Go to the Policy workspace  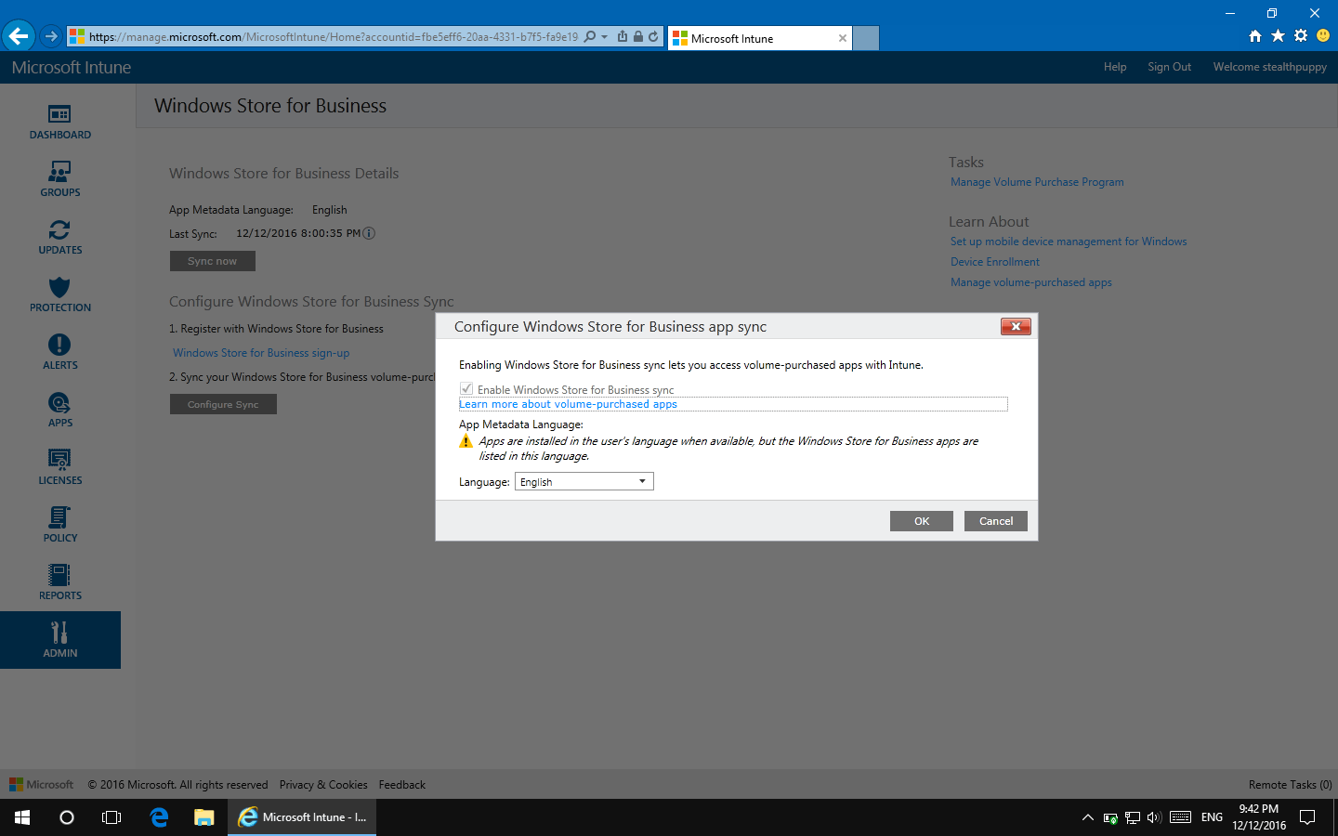(59, 525)
